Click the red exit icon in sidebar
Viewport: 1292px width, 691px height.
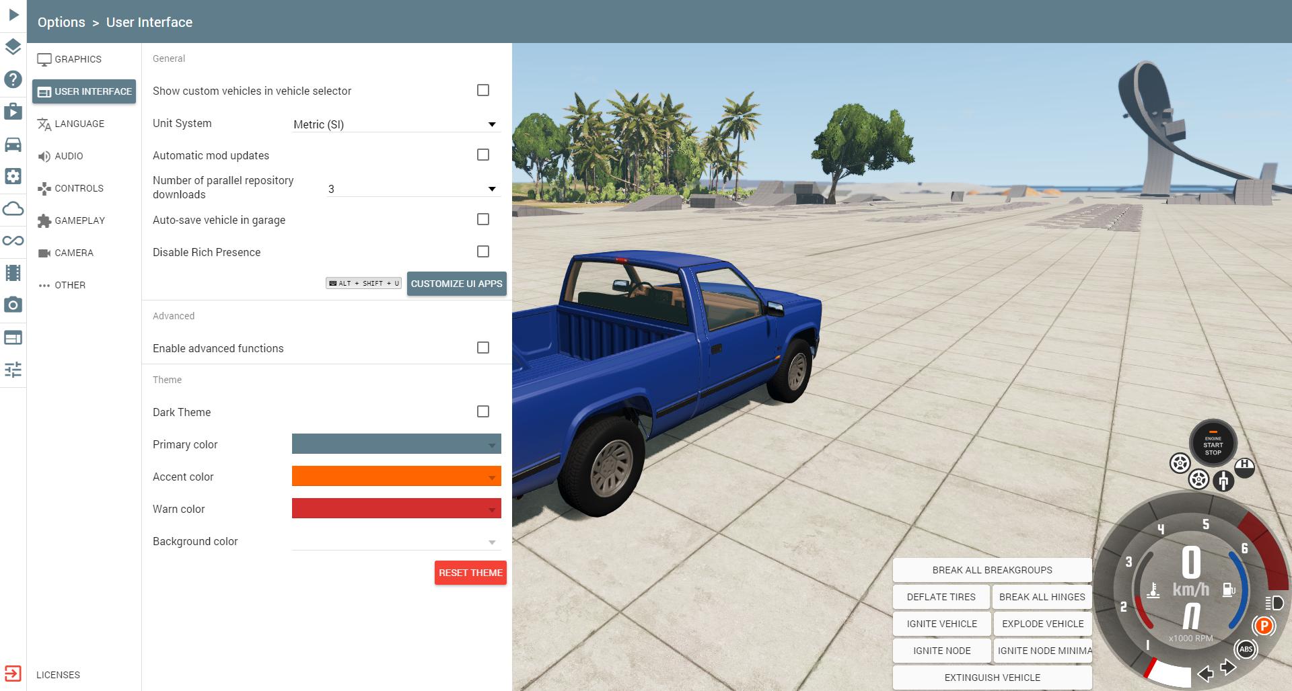(13, 674)
